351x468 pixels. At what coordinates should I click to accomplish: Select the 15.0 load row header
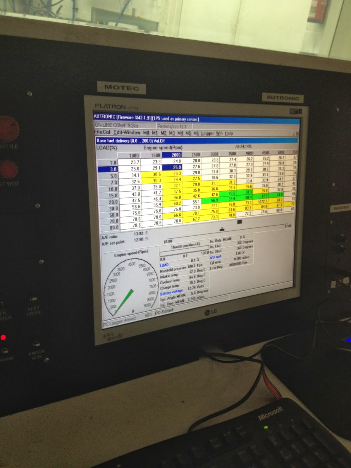click(109, 195)
